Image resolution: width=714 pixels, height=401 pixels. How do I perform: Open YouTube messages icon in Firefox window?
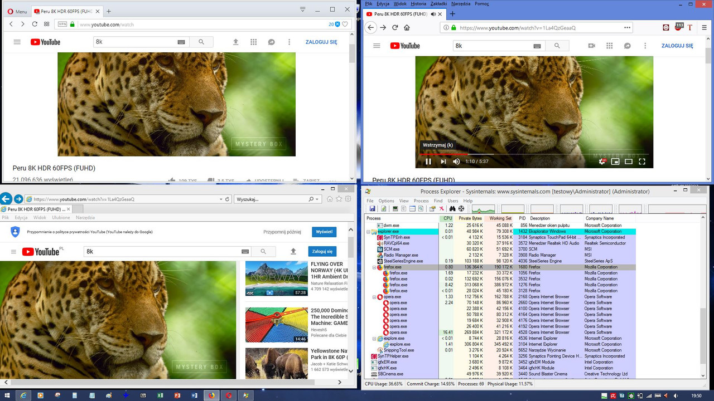pos(627,46)
